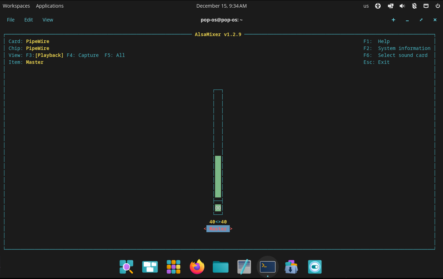
Task: Open the Files folder icon in dock
Action: click(x=221, y=267)
